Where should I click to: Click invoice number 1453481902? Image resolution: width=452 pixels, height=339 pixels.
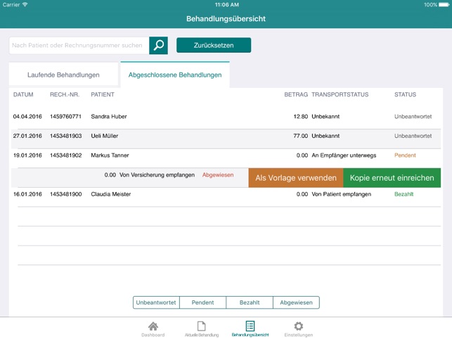pyautogui.click(x=65, y=155)
